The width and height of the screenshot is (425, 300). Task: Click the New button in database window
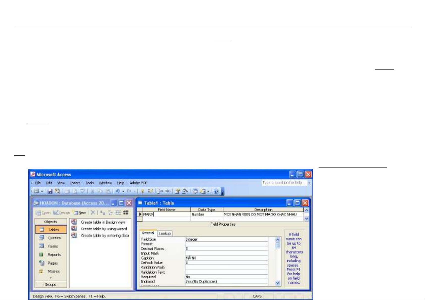click(80, 213)
